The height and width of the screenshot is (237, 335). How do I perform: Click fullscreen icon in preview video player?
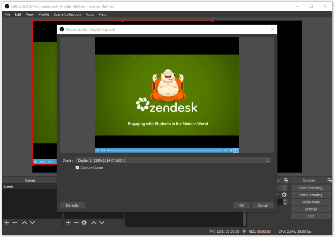point(236,150)
